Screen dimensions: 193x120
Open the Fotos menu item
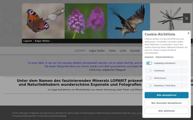coord(112,51)
